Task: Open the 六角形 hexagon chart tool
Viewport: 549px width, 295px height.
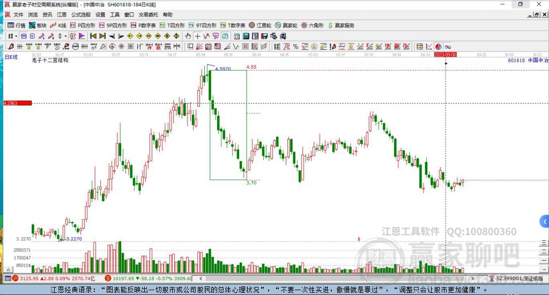Action: (x=311, y=25)
